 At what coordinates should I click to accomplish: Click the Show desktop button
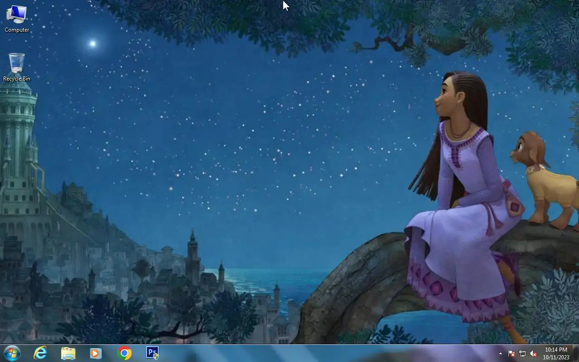[x=576, y=353]
